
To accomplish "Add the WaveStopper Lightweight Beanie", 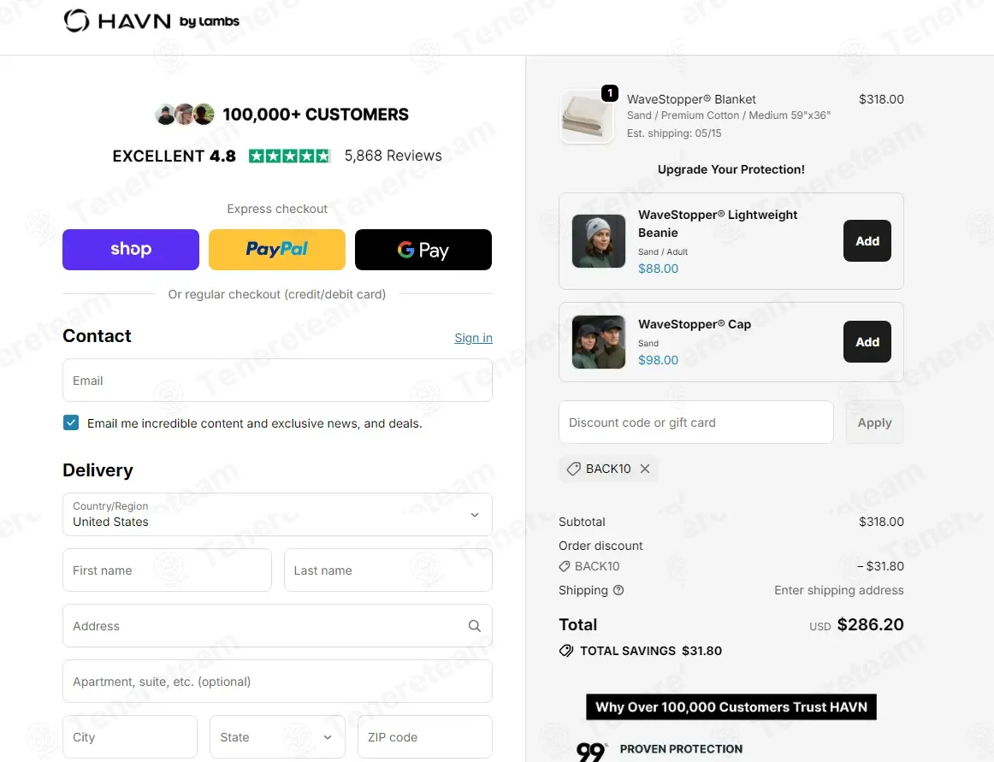I will click(867, 241).
